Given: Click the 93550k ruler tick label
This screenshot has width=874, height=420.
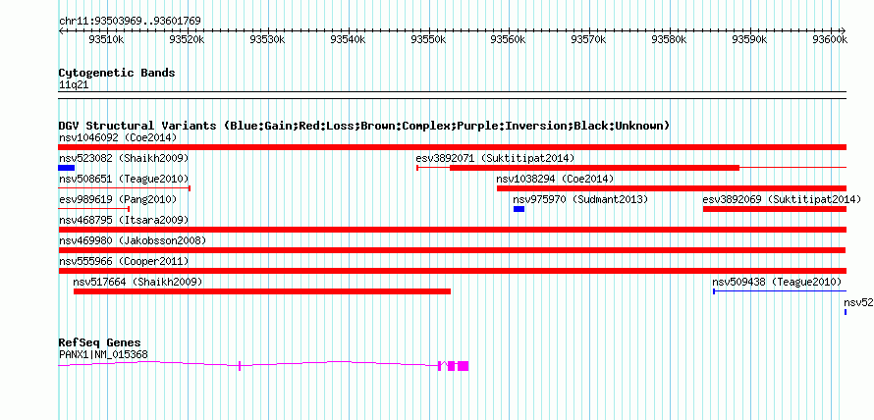Looking at the screenshot, I should pos(428,39).
